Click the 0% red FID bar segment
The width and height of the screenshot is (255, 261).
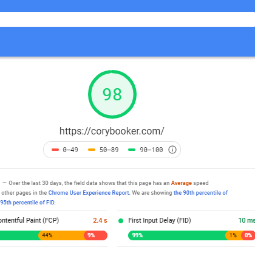[x=248, y=235]
